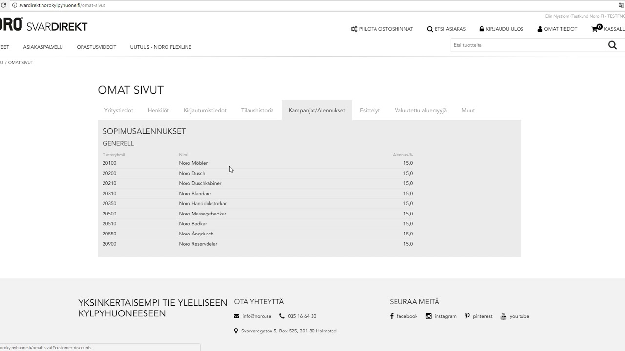The width and height of the screenshot is (625, 351).
Task: Open Uutuus - Noro Flexline menu item
Action: click(161, 47)
